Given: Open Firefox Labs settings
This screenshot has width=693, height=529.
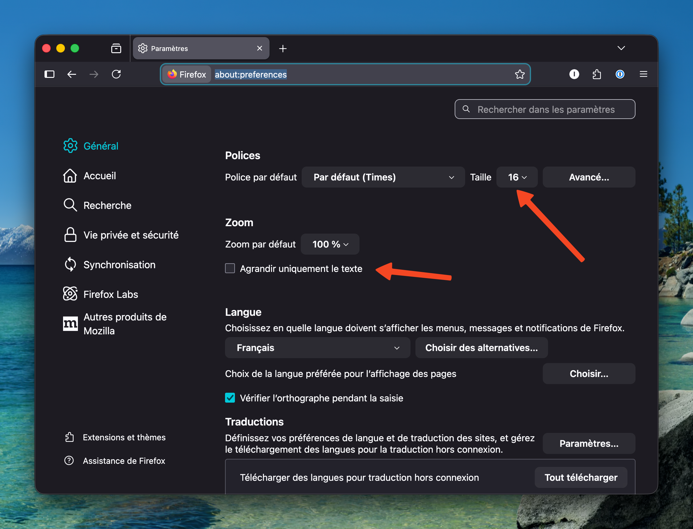Looking at the screenshot, I should click(x=110, y=294).
